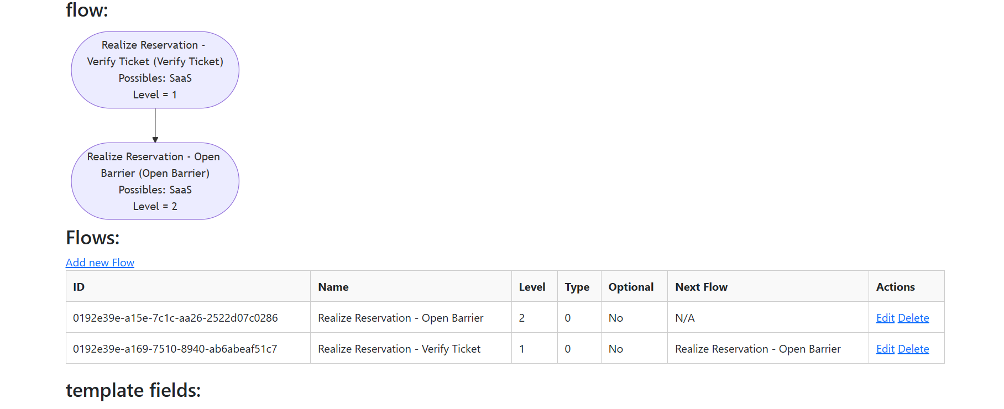The width and height of the screenshot is (1004, 409).
Task: Click the Next Flow column header
Action: pos(701,287)
